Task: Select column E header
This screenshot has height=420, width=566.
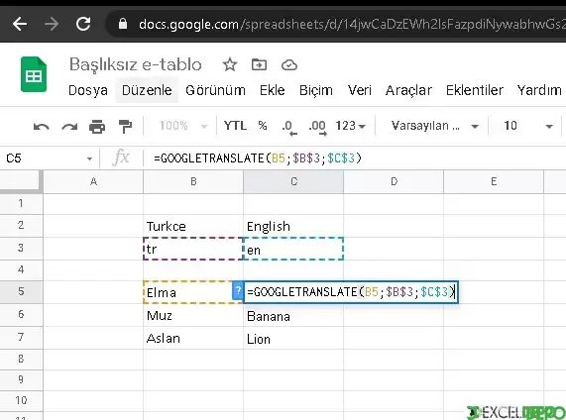Action: [494, 181]
